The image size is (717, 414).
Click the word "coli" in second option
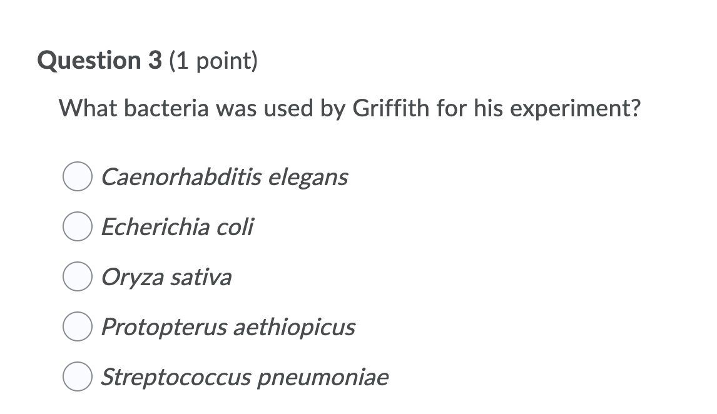[x=235, y=227]
